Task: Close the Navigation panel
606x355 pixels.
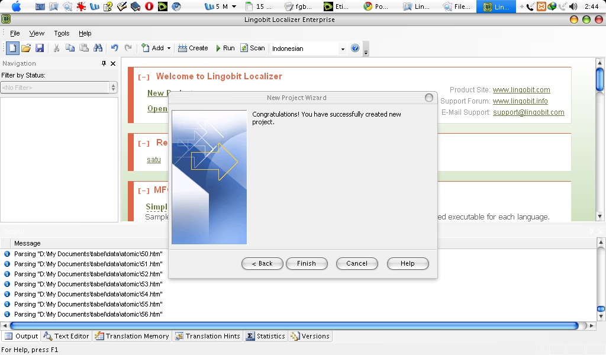Action: pyautogui.click(x=113, y=63)
